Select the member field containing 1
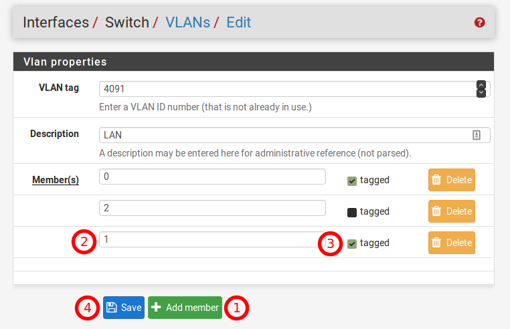This screenshot has height=329, width=510. pyautogui.click(x=212, y=239)
